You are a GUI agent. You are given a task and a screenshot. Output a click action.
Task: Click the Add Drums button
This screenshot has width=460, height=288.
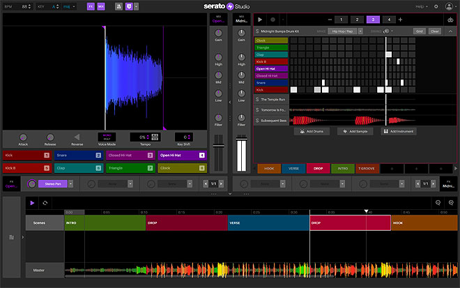pyautogui.click(x=312, y=131)
